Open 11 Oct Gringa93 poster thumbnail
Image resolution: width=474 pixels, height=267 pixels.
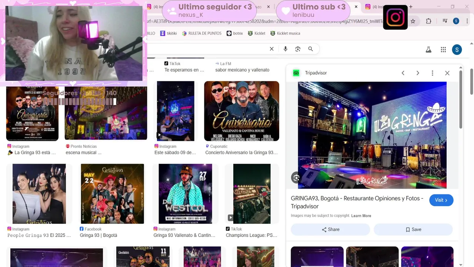click(x=143, y=257)
